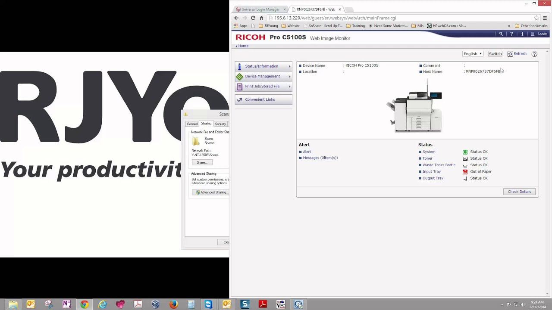Screen dimensions: 552x310
Task: Click the red Input Tray Out of Paper icon
Action: [x=465, y=171]
